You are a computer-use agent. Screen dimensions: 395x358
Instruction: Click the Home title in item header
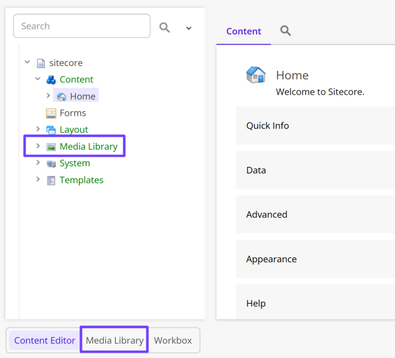coord(292,75)
